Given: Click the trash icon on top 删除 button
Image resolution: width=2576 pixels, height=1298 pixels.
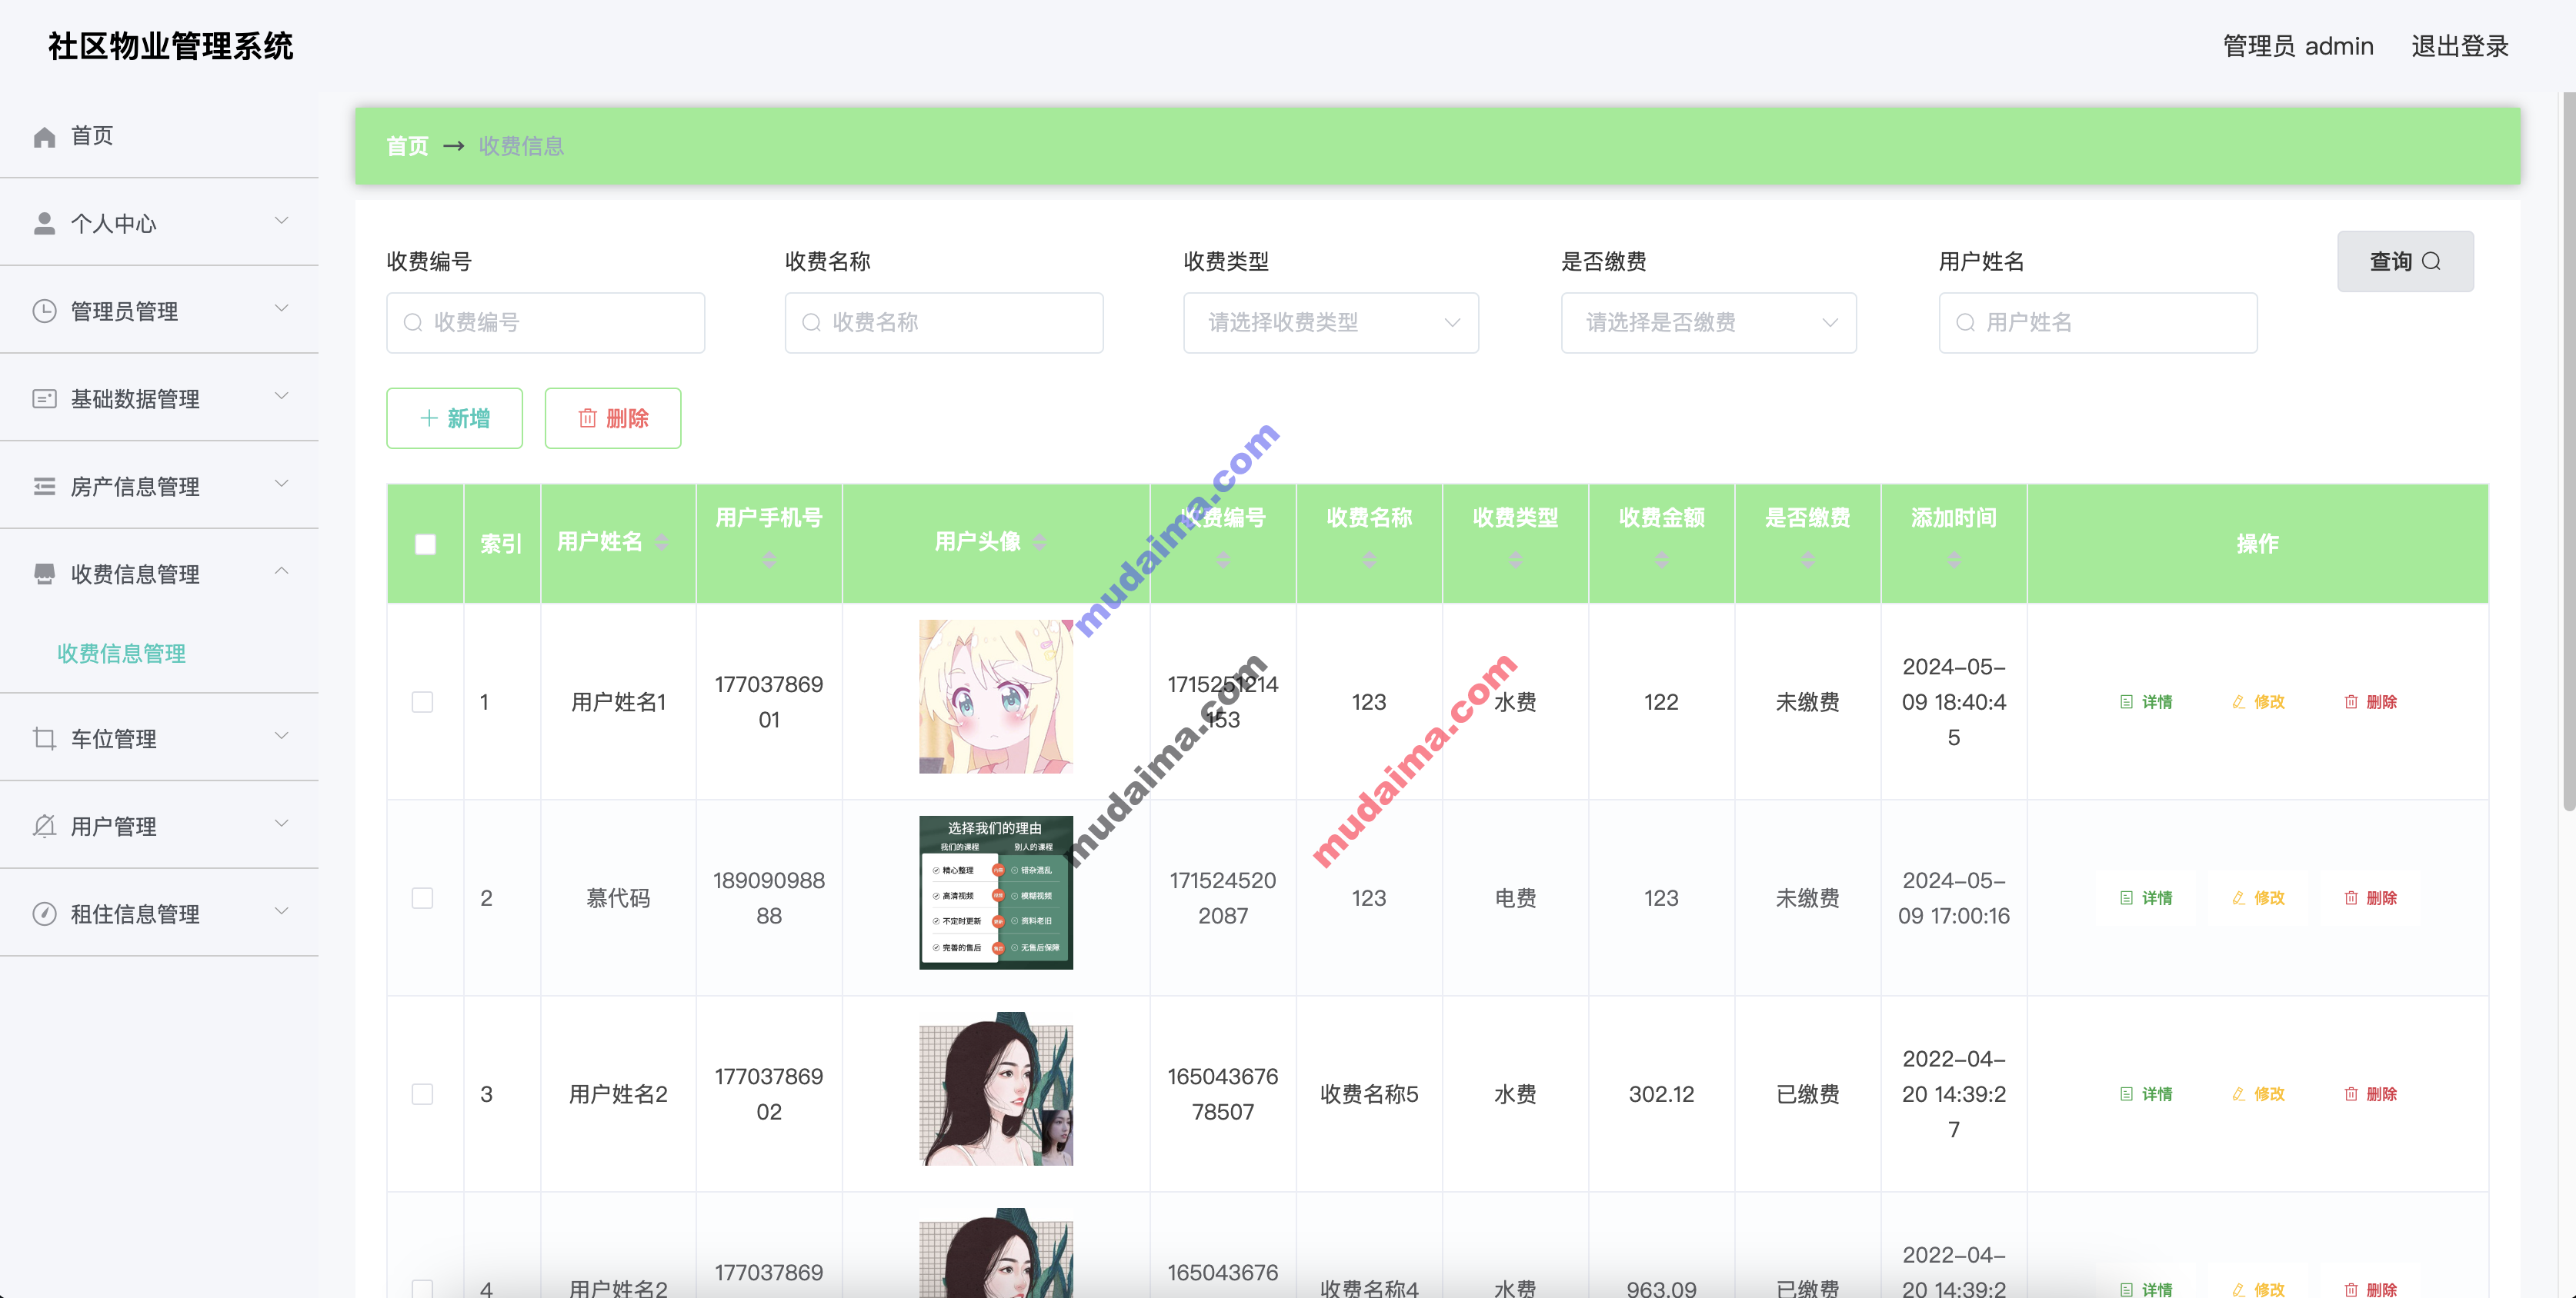Looking at the screenshot, I should pos(587,418).
